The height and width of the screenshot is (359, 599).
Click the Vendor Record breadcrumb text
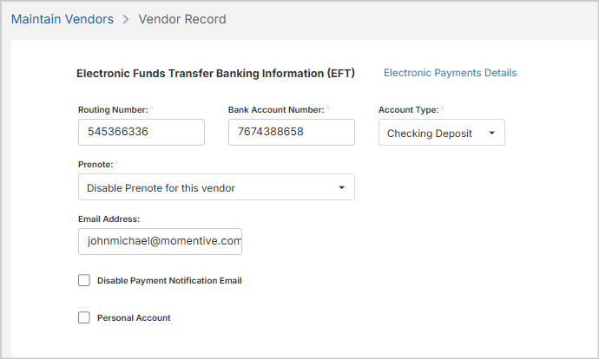tap(182, 19)
